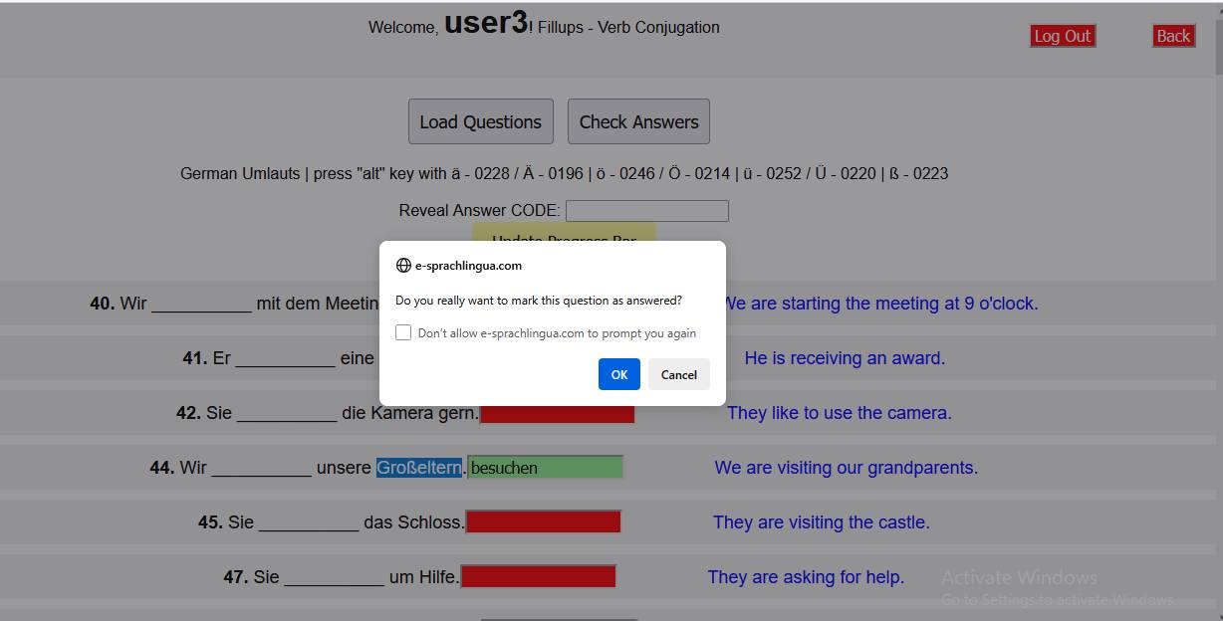Click the red answer box for question 45
Image resolution: width=1223 pixels, height=621 pixels.
click(x=544, y=521)
